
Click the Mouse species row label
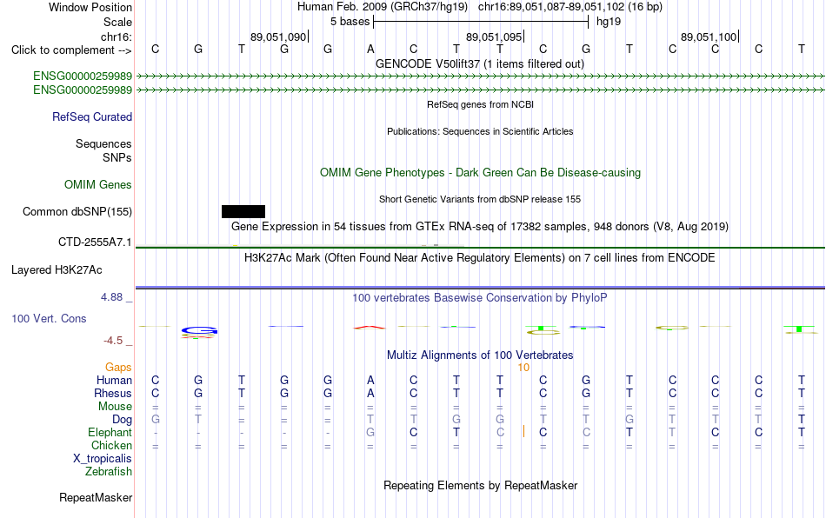[115, 407]
